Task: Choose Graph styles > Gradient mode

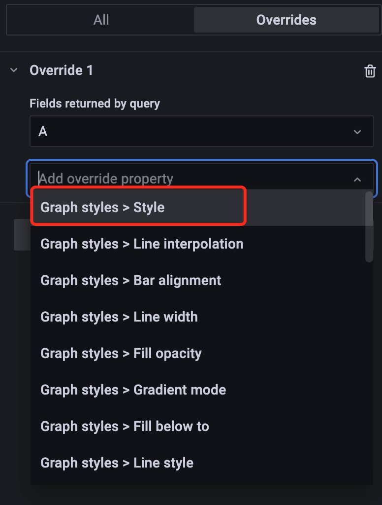Action: [133, 390]
